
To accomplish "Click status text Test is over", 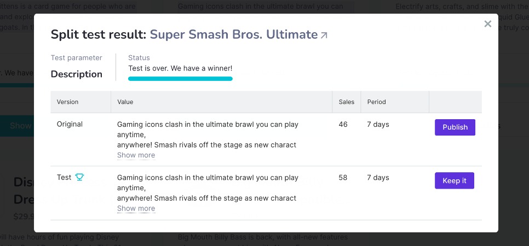I will 180,68.
